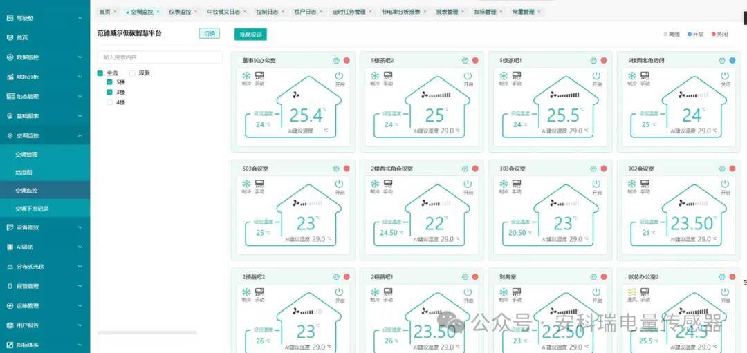Click the 运维管理 sidebar icon
Image resolution: width=747 pixels, height=353 pixels.
[10, 306]
